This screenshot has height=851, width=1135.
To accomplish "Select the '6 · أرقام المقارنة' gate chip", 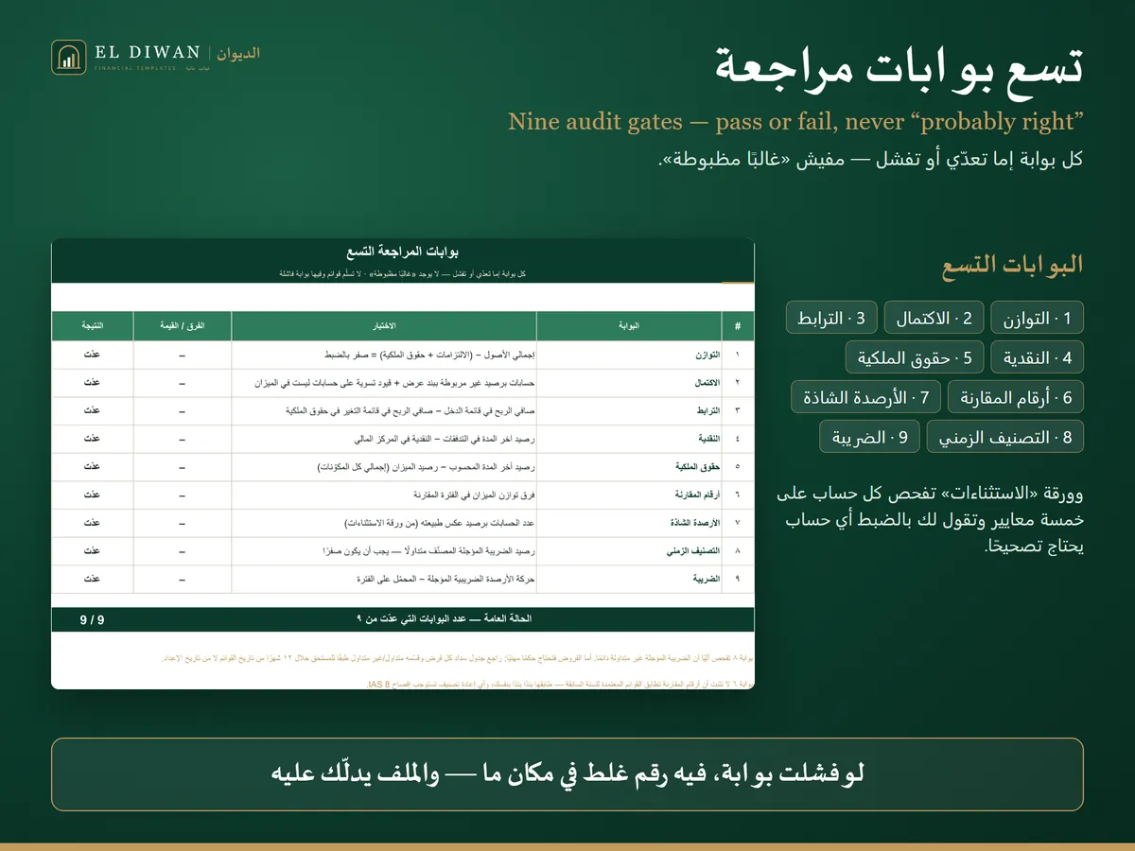I will (1016, 397).
